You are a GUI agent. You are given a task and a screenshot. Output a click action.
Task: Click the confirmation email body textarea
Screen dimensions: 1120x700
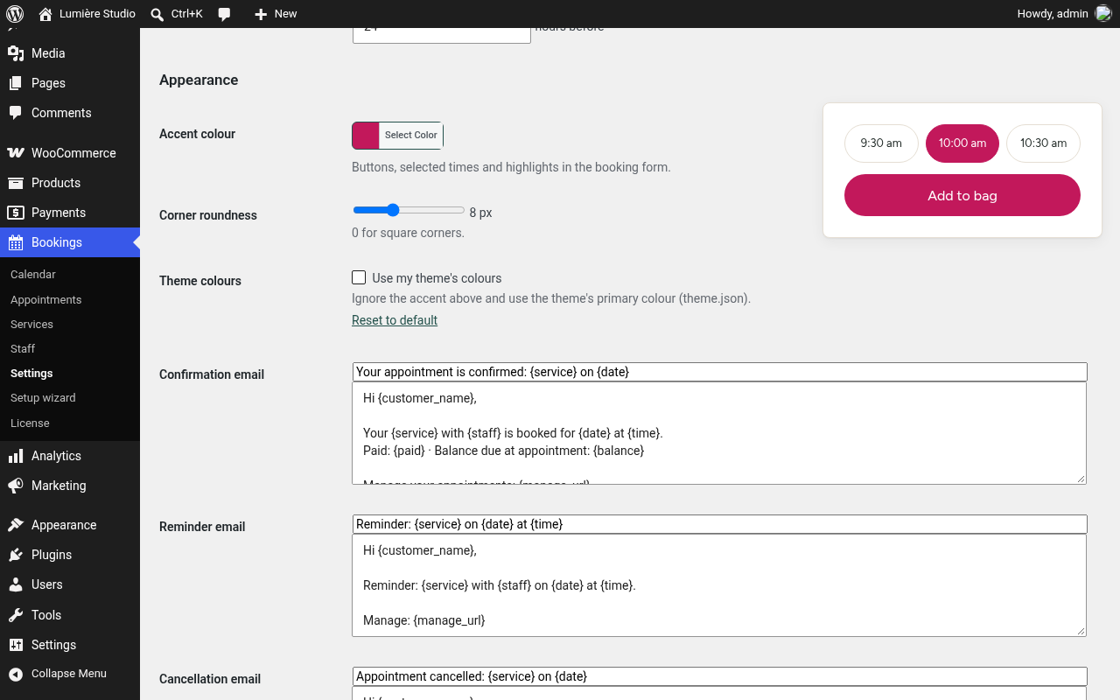tap(719, 433)
